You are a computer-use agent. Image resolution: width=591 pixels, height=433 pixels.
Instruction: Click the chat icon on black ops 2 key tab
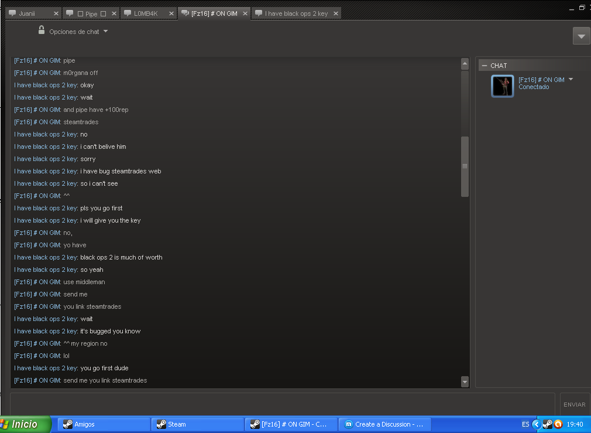pyautogui.click(x=259, y=13)
